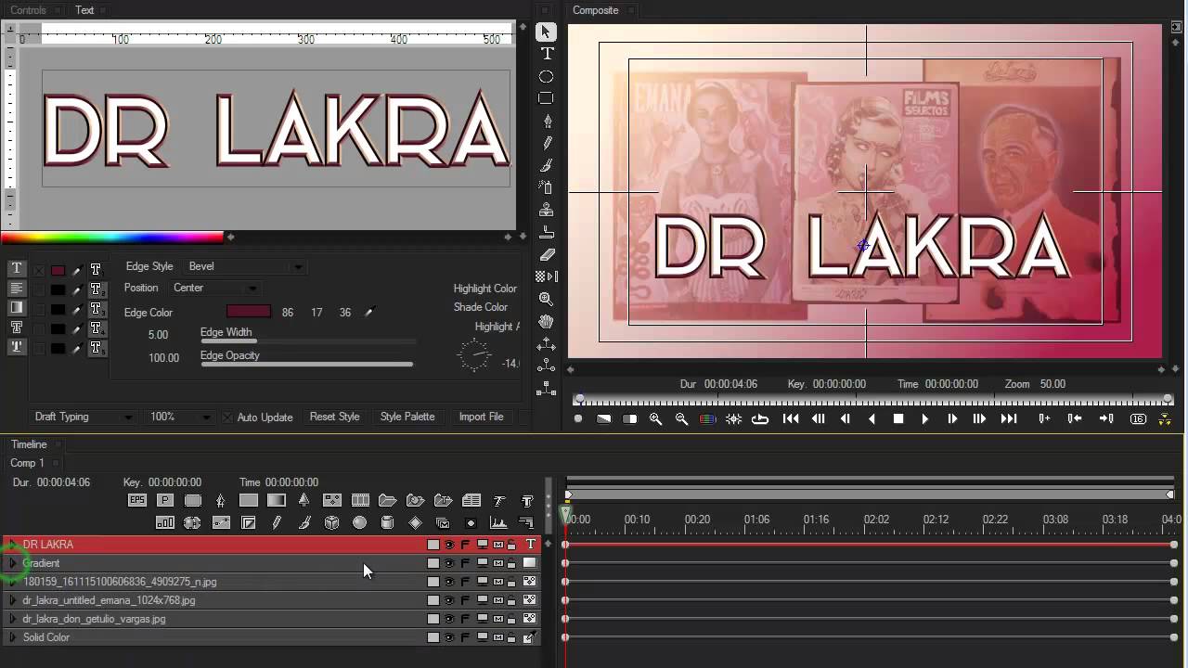The height and width of the screenshot is (668, 1188).
Task: Hide the Gradient track visibility eye
Action: [x=449, y=563]
